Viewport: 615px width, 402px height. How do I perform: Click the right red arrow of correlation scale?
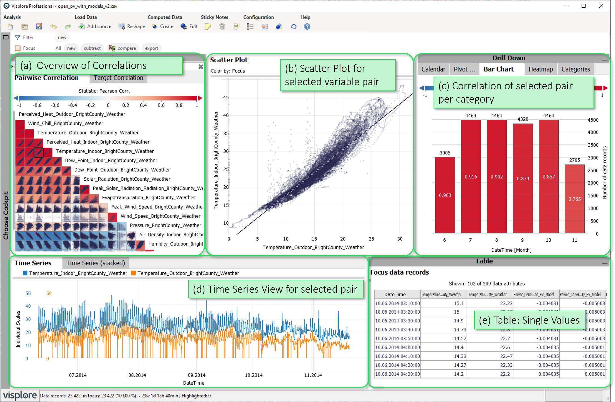[x=200, y=98]
